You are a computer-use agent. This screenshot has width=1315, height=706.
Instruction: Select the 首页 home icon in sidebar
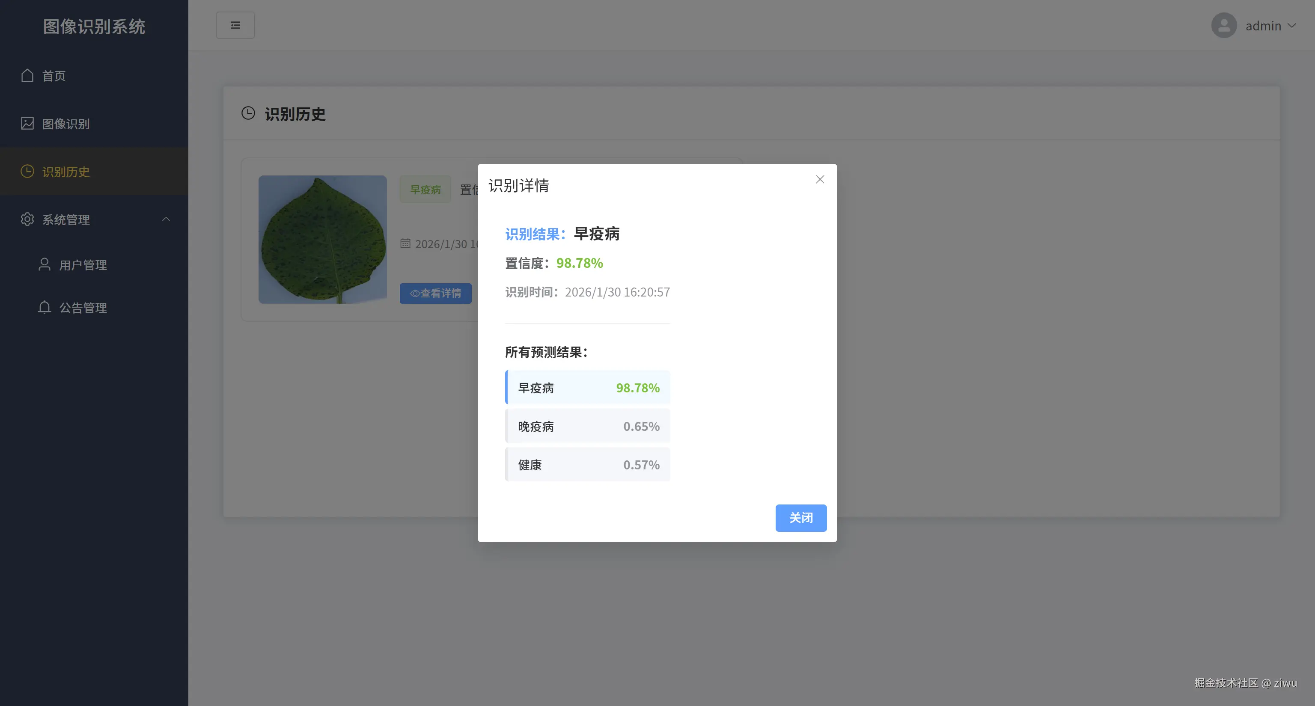(x=27, y=75)
